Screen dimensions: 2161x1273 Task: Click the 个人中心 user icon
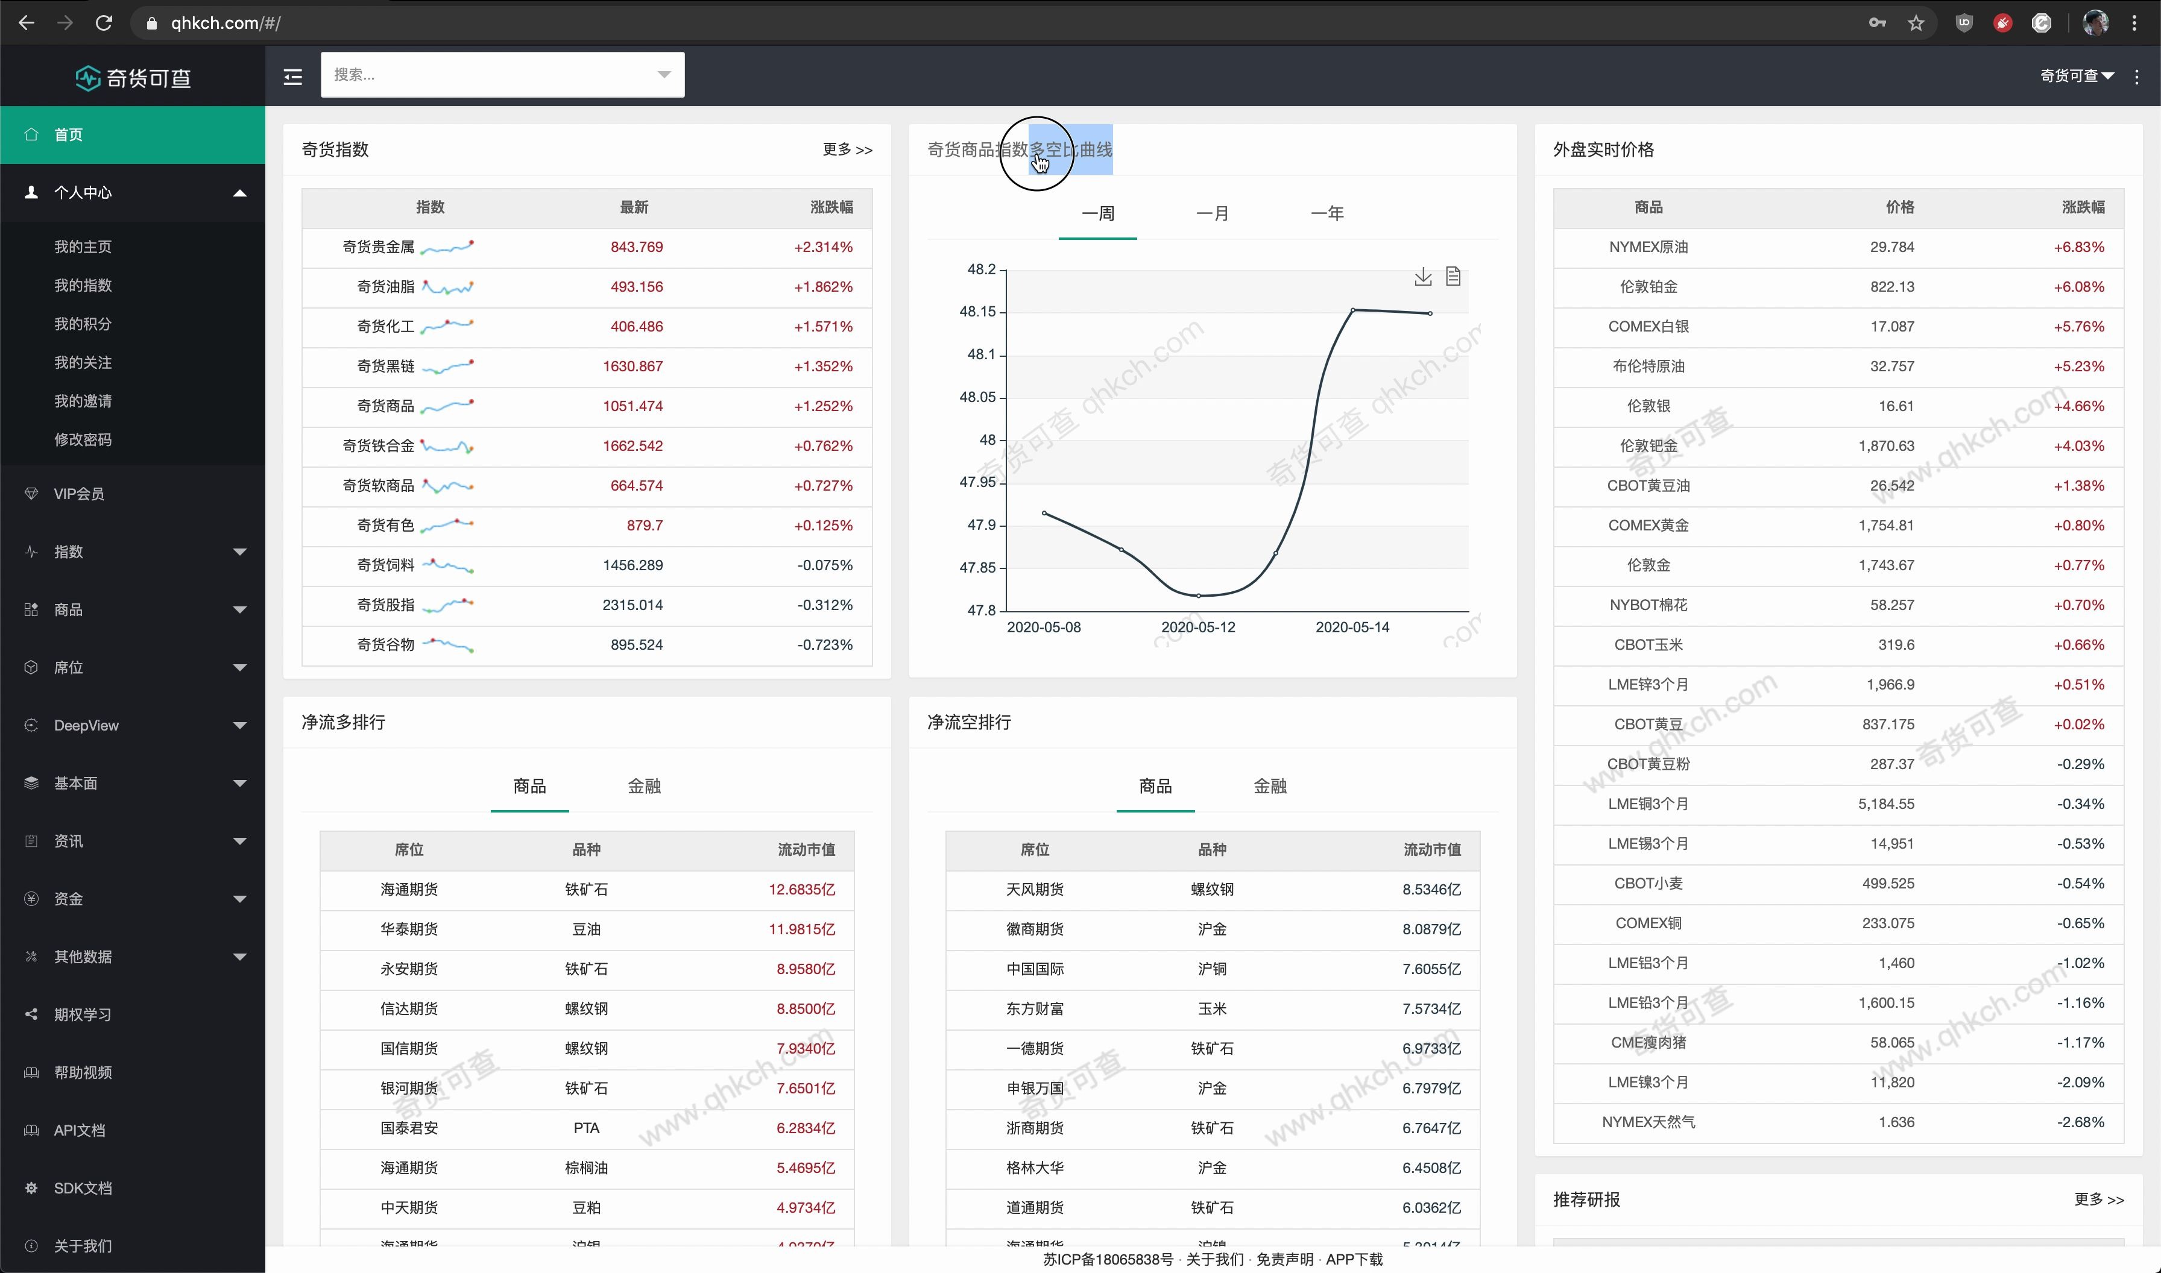(32, 192)
